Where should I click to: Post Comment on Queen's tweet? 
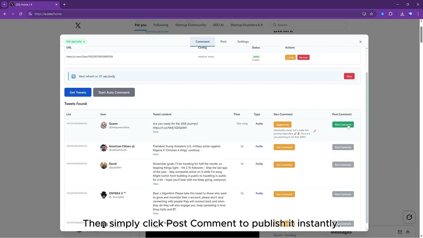[x=343, y=125]
